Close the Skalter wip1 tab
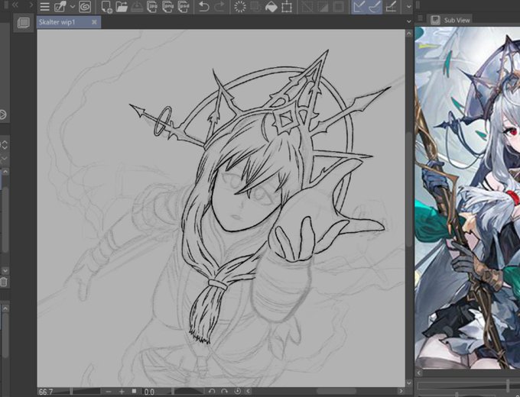The image size is (520, 397). pyautogui.click(x=94, y=22)
